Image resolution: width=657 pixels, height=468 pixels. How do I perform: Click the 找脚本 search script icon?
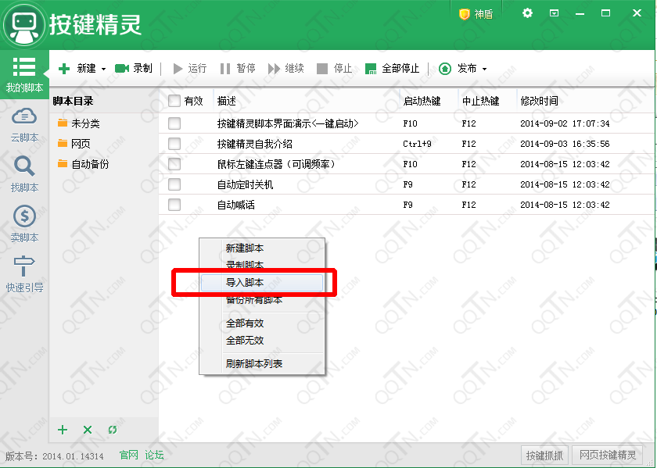click(24, 166)
